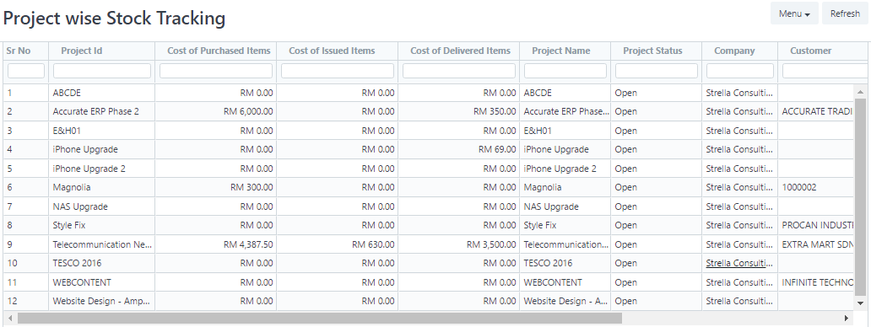Click the RM 69.00 delivered cost cell

pyautogui.click(x=459, y=150)
